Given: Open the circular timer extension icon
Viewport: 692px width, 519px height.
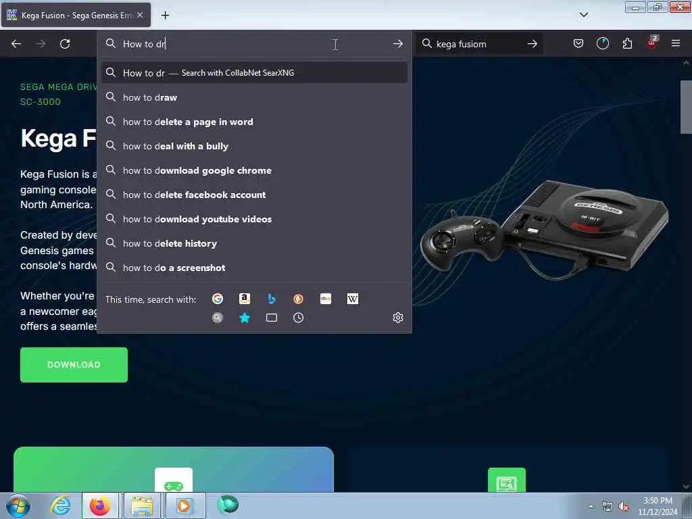Looking at the screenshot, I should 602,43.
